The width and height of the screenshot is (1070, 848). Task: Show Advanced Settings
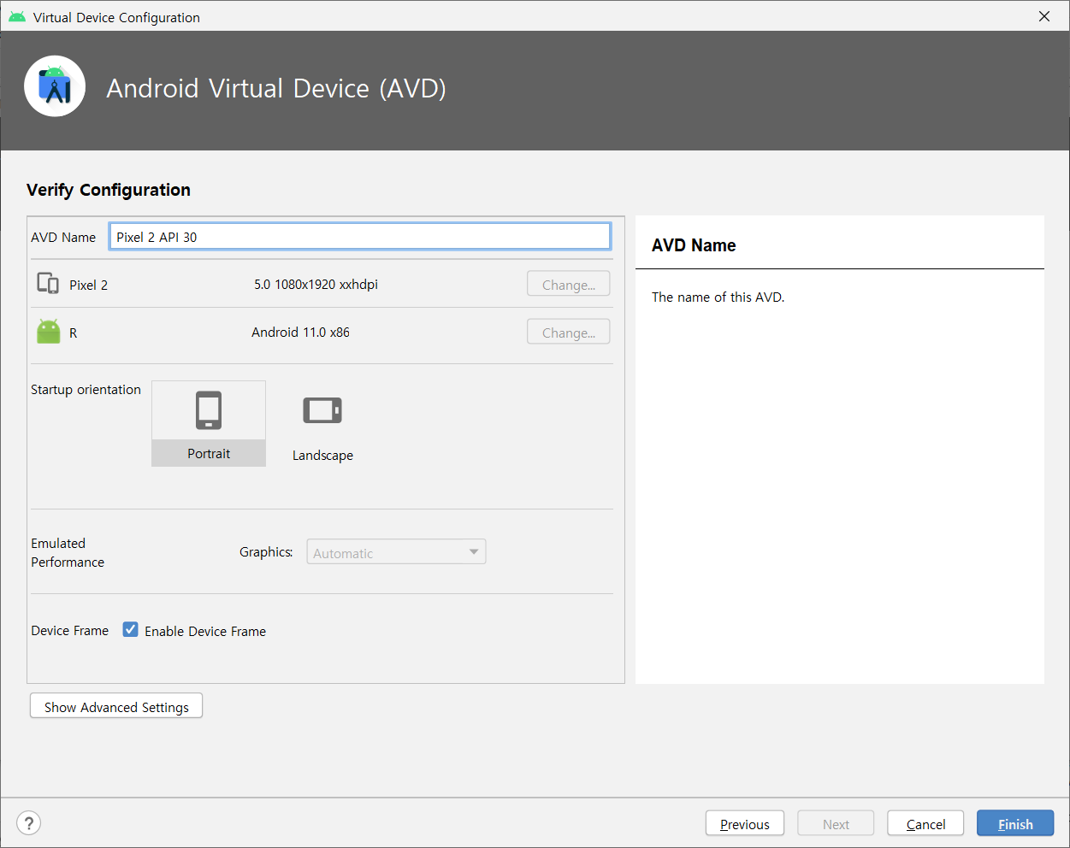click(x=116, y=707)
